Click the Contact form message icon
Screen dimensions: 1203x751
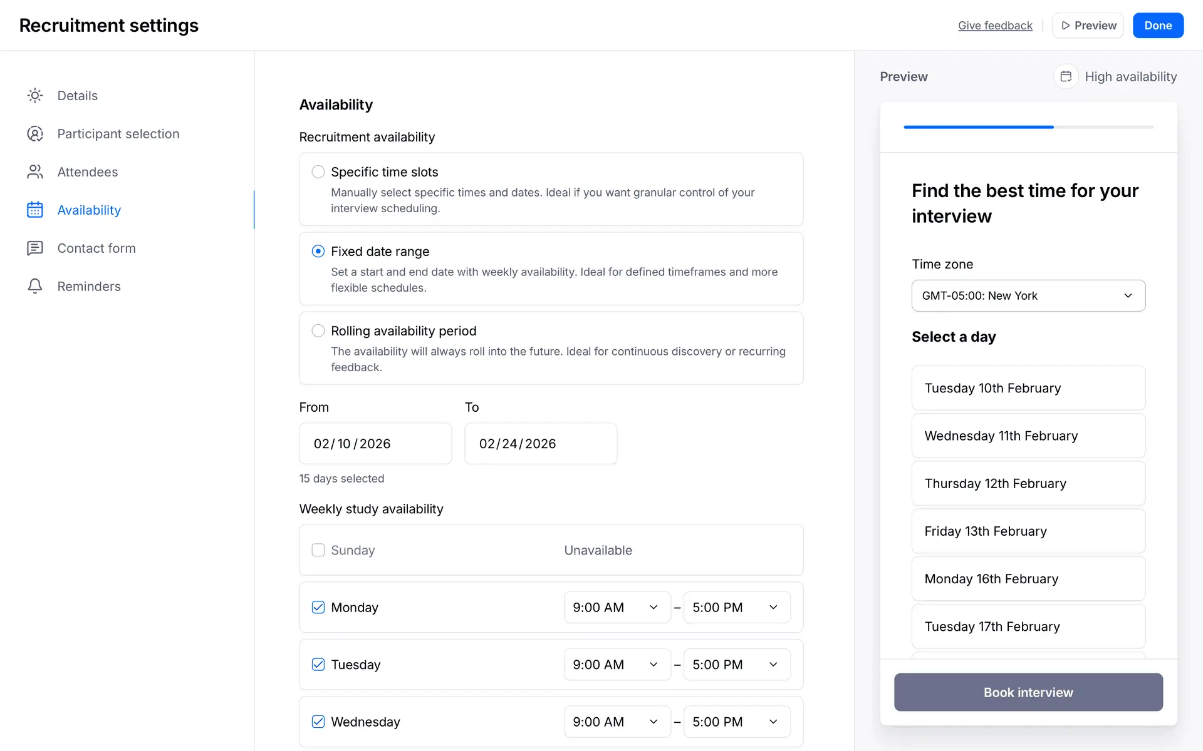pyautogui.click(x=35, y=248)
